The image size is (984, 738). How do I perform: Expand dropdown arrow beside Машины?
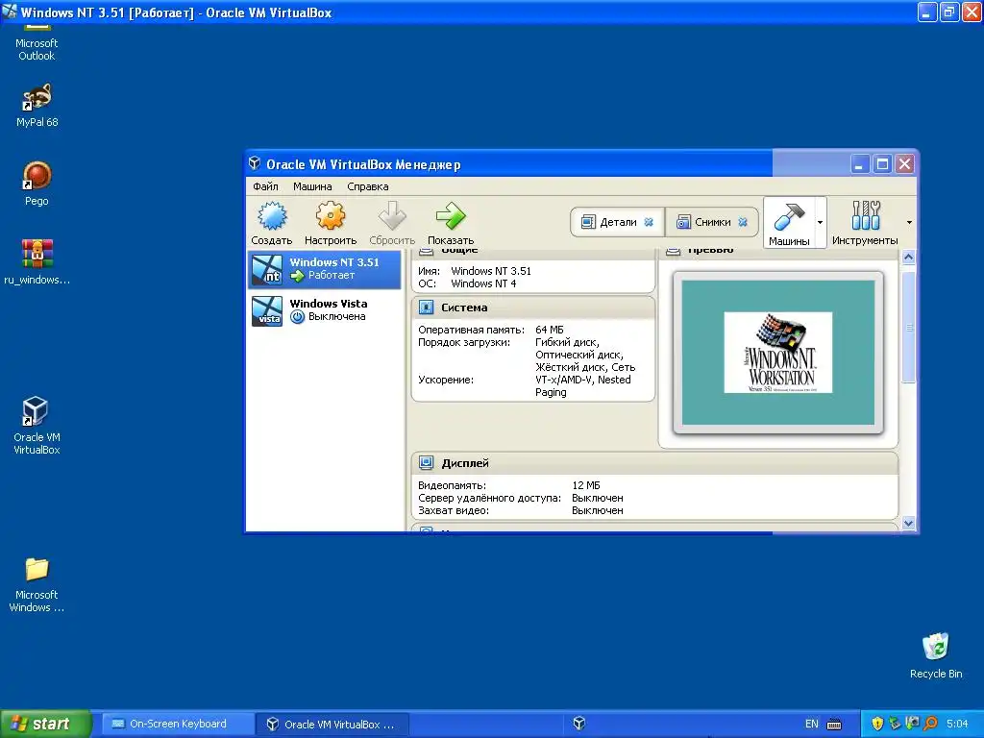820,222
